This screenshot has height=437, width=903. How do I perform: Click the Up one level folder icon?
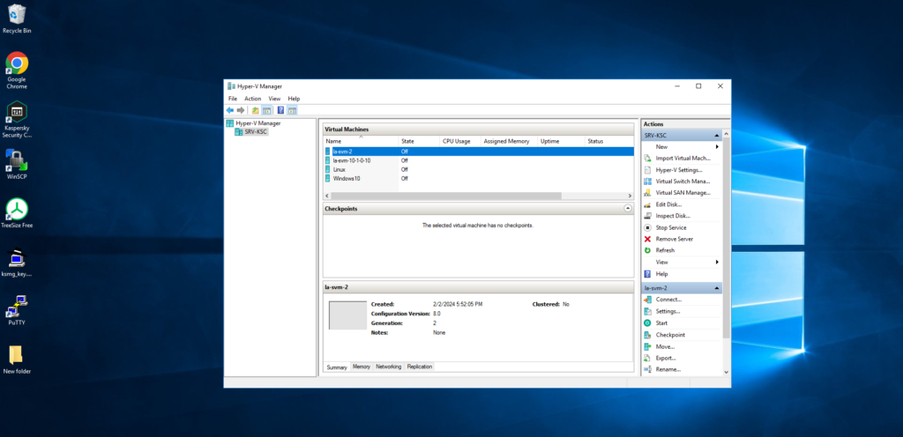click(256, 110)
